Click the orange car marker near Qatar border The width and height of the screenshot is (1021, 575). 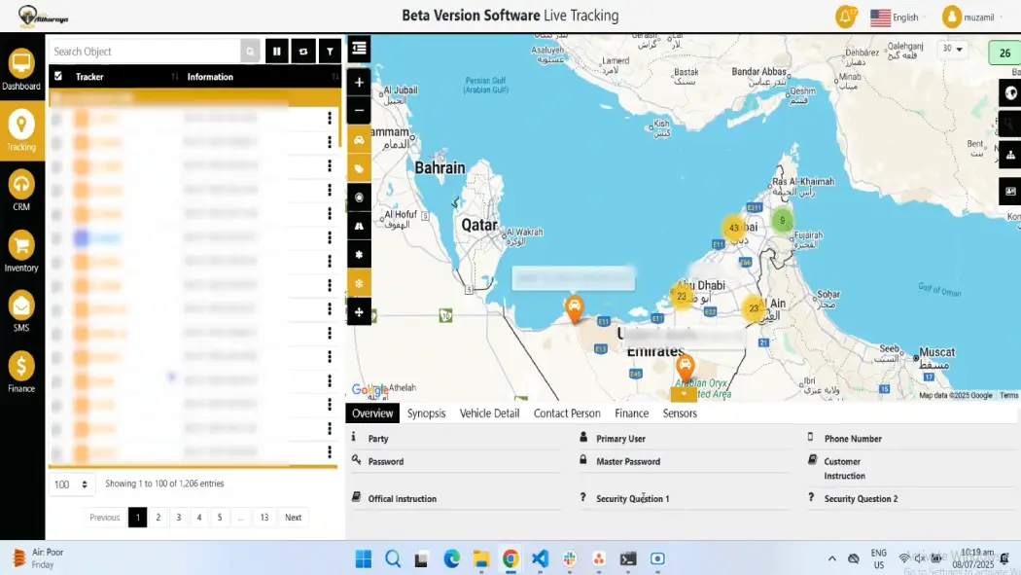click(574, 308)
